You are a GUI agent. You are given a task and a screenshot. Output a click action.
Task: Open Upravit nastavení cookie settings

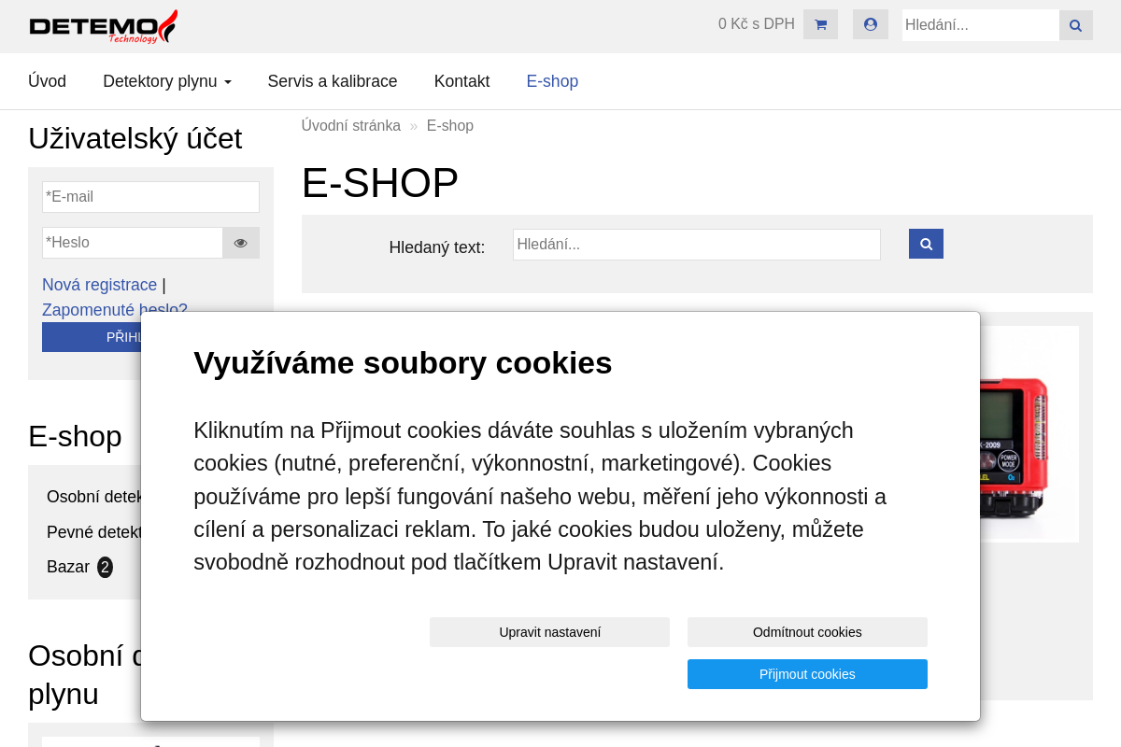(x=549, y=632)
